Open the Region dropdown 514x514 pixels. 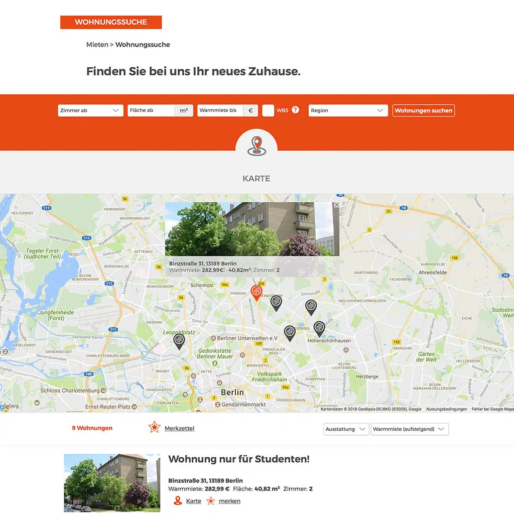coord(348,110)
